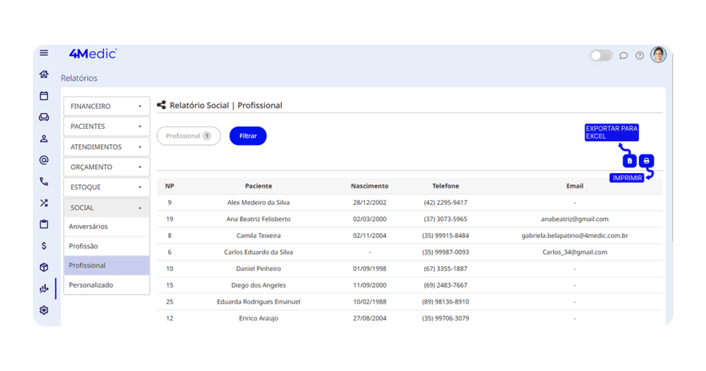The height and width of the screenshot is (371, 706).
Task: Click the blue Filtrar button
Action: [x=248, y=136]
